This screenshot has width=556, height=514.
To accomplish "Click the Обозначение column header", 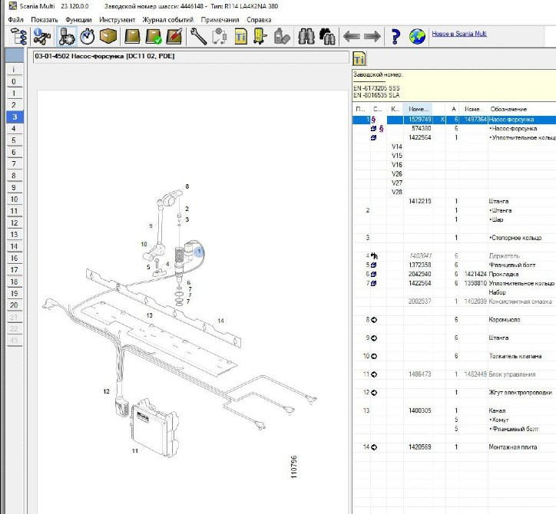I will click(x=508, y=110).
